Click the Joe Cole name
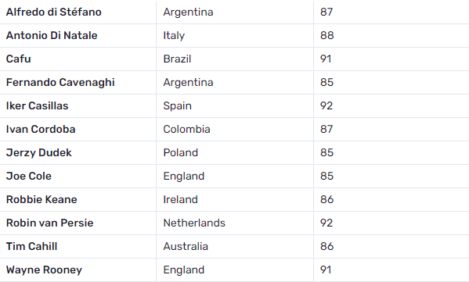The height and width of the screenshot is (282, 469). click(x=29, y=176)
